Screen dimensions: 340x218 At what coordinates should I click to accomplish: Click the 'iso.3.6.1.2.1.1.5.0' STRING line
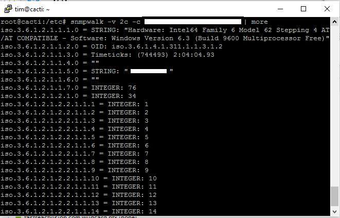87,71
